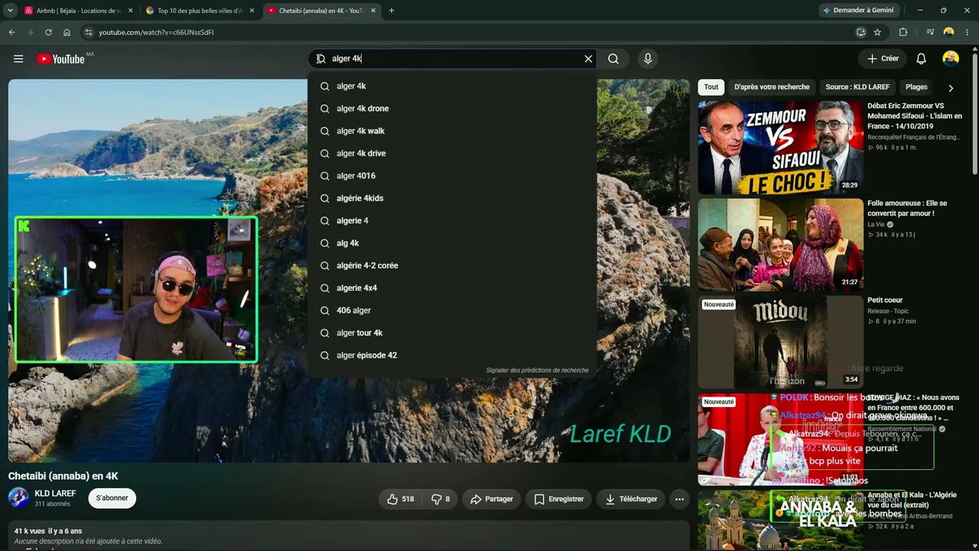View site information for youtube.com
This screenshot has height=551, width=979.
coord(88,32)
